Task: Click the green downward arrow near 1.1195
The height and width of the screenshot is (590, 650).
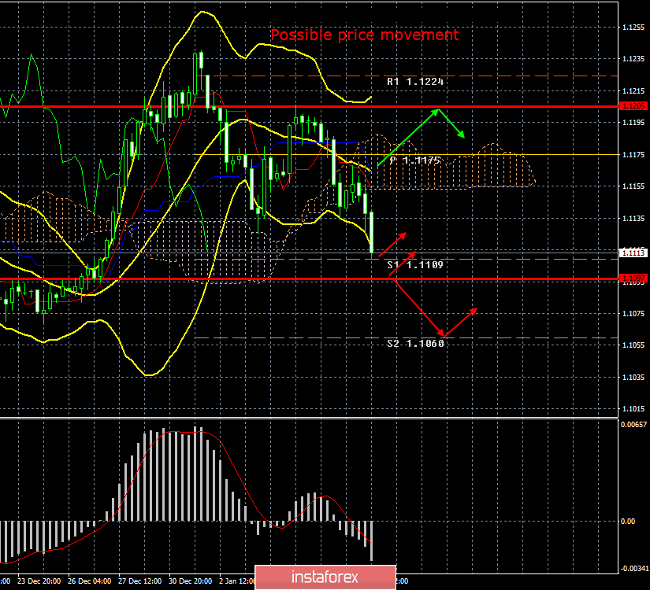Action: pos(451,124)
